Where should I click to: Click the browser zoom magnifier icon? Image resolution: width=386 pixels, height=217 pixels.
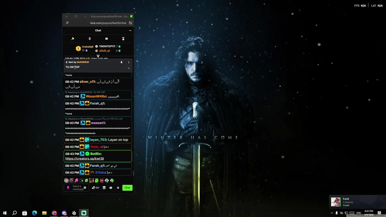pyautogui.click(x=67, y=23)
